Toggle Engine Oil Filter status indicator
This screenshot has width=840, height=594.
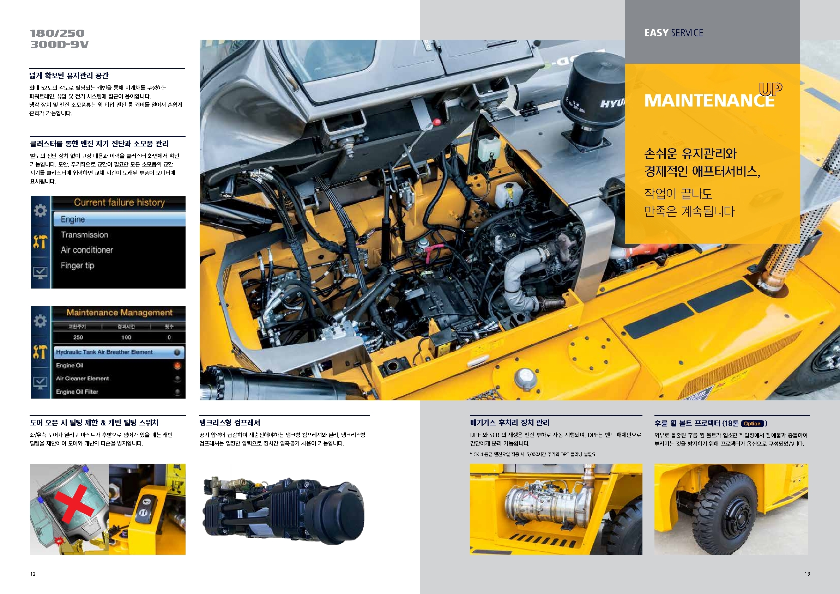click(177, 392)
